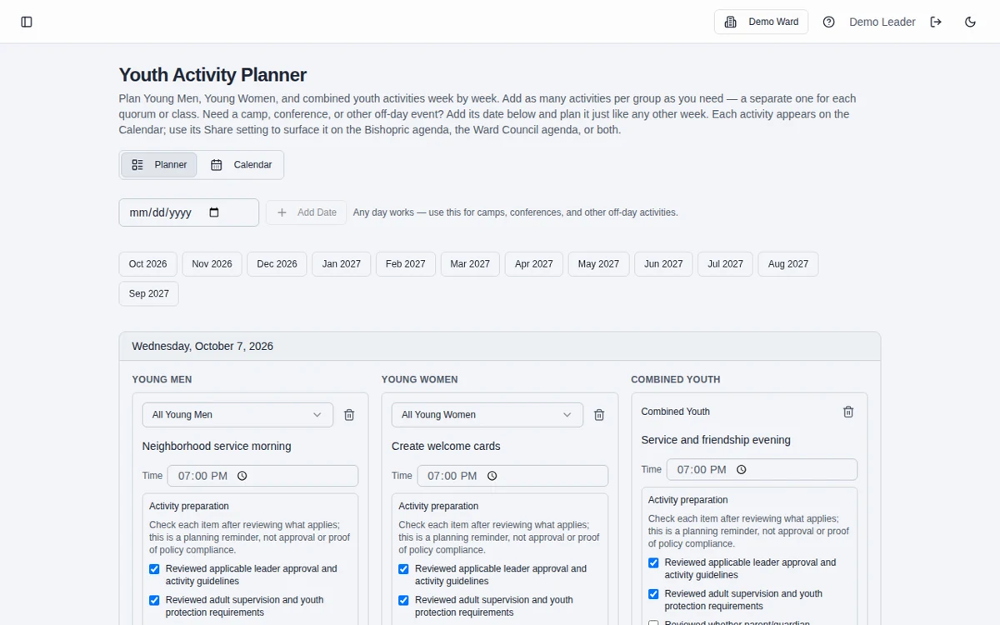Jump to Dec 2026
1000x625 pixels.
[x=277, y=264]
